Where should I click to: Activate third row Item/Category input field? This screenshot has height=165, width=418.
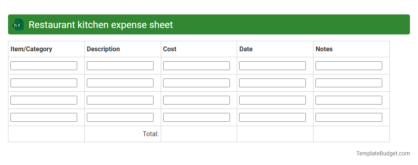(44, 100)
